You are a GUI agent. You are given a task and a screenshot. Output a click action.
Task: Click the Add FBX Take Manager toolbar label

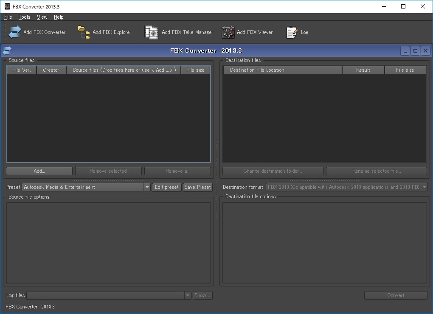188,32
